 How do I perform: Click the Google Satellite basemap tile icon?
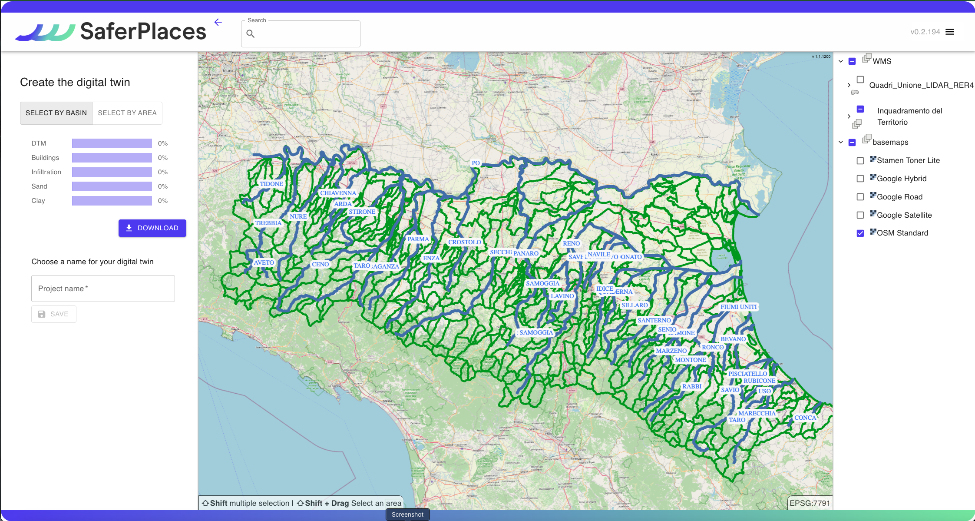[873, 213]
